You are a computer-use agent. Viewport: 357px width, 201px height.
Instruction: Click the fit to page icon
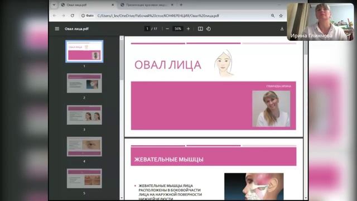coord(200,28)
